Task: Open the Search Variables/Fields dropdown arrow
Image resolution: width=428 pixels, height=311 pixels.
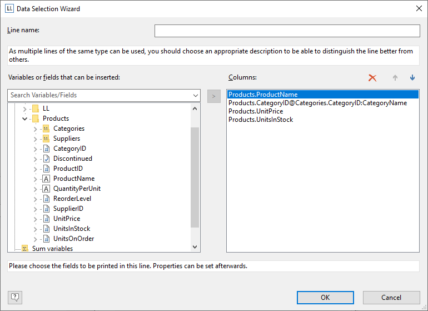Action: (195, 96)
